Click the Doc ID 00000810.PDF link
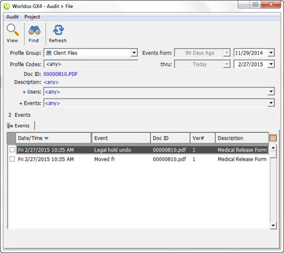 click(x=60, y=74)
